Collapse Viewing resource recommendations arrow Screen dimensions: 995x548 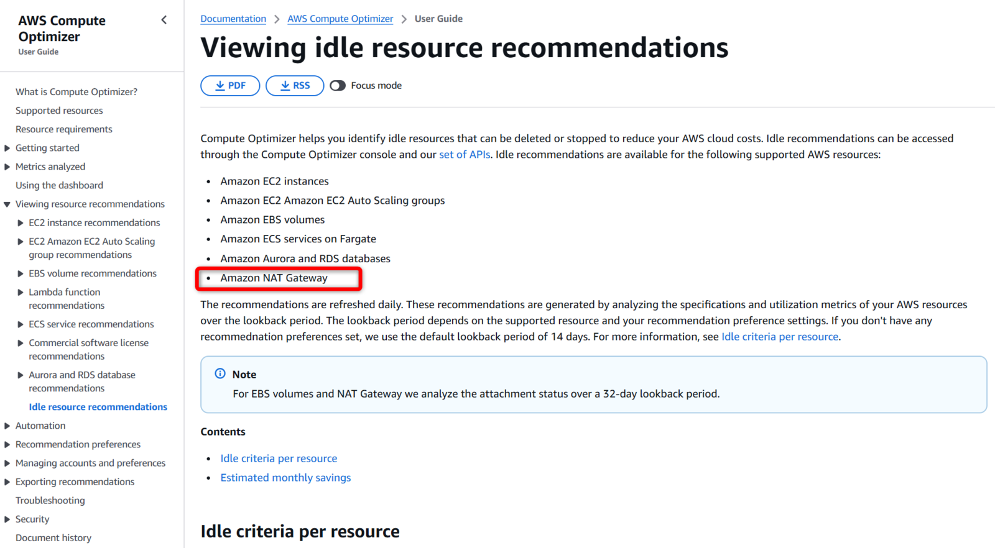click(7, 204)
